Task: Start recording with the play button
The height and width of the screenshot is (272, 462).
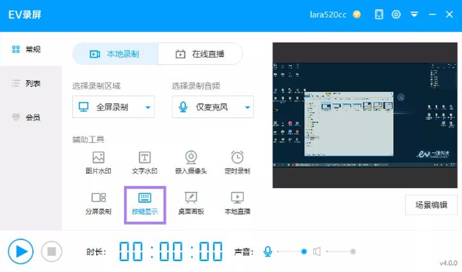Action: pyautogui.click(x=21, y=251)
